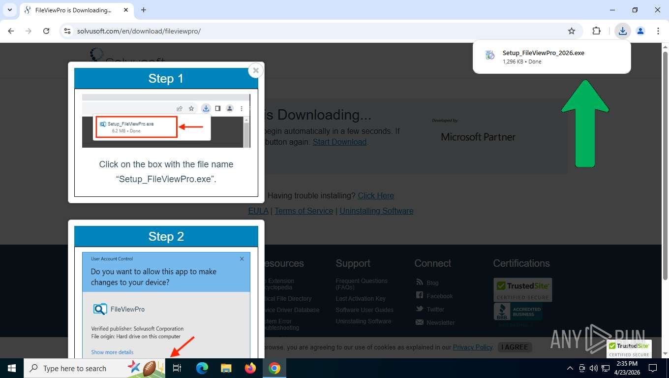The image size is (669, 378).
Task: Click the Blog RSS icon
Action: click(x=419, y=282)
